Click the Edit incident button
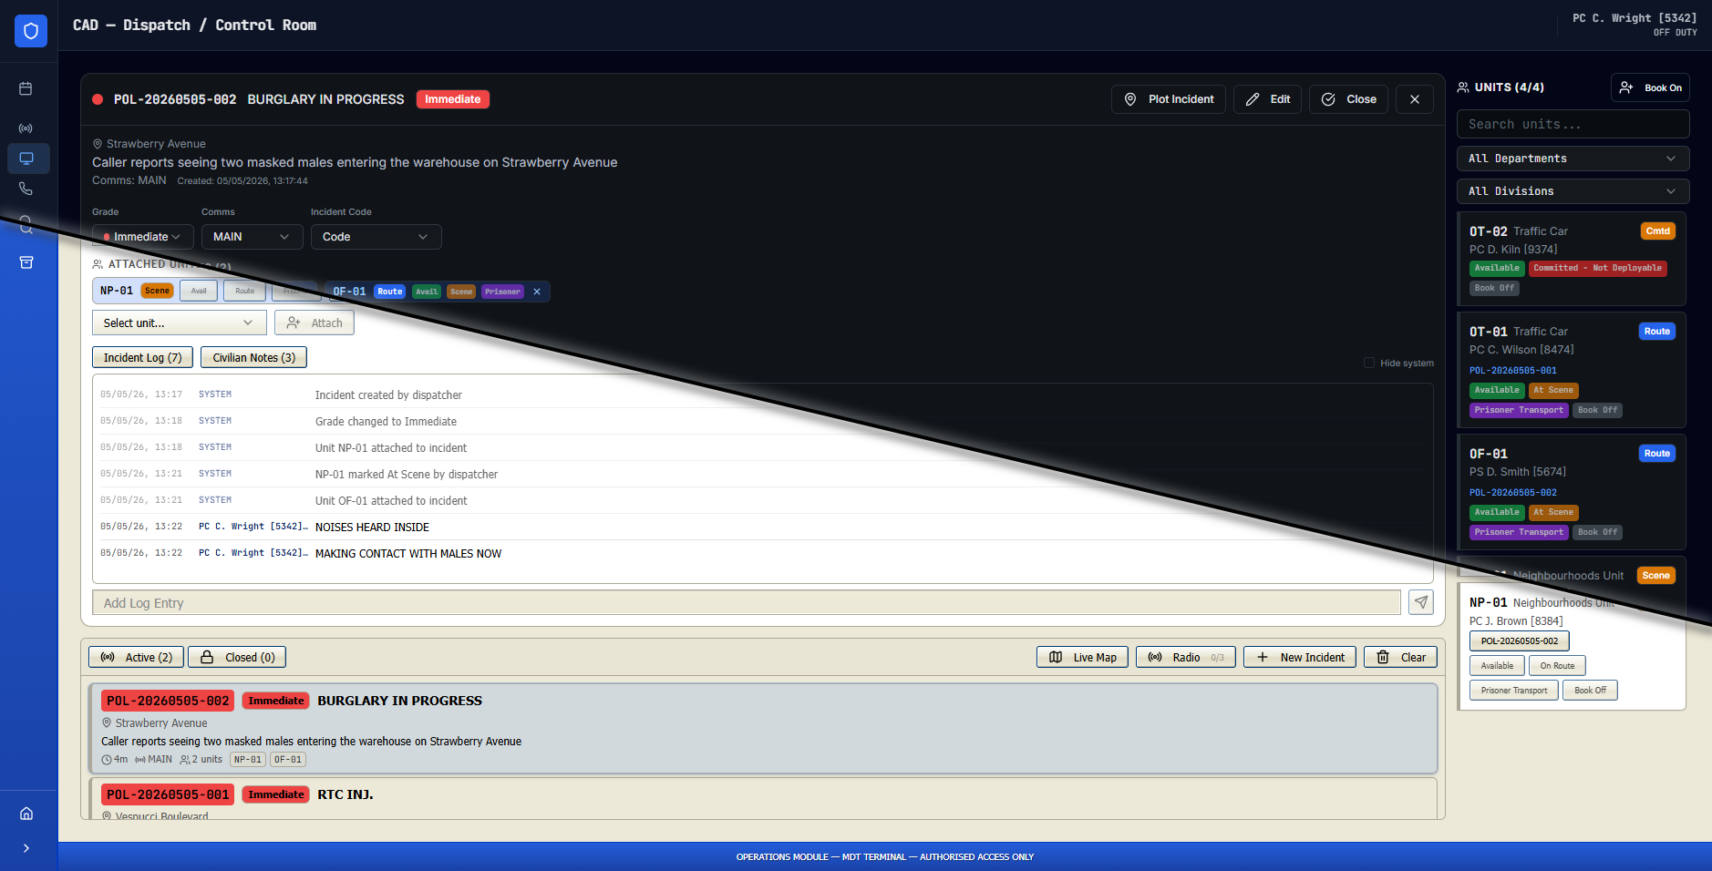Screen dimensions: 1712x871 pyautogui.click(x=1267, y=99)
